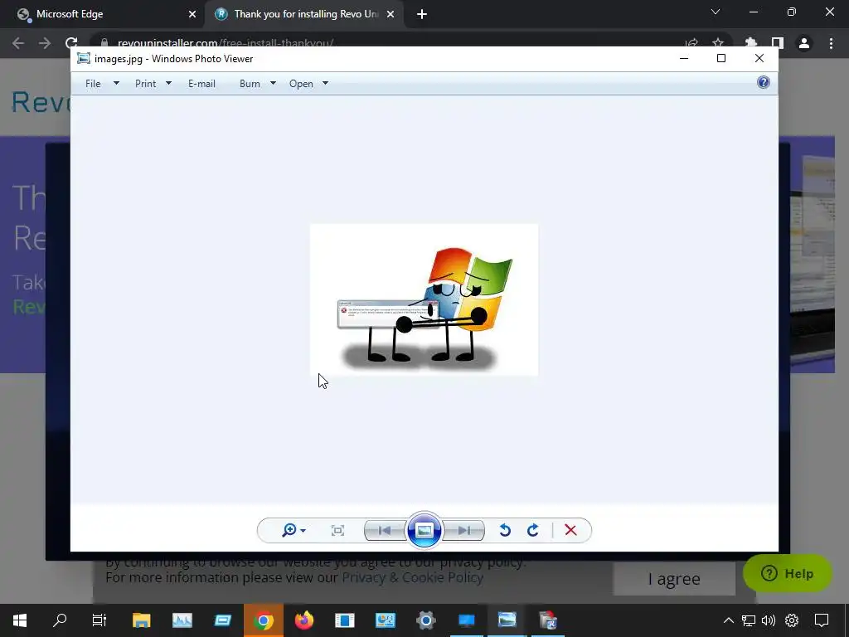The width and height of the screenshot is (849, 637).
Task: Close the Windows Photo Viewer window
Action: [759, 58]
